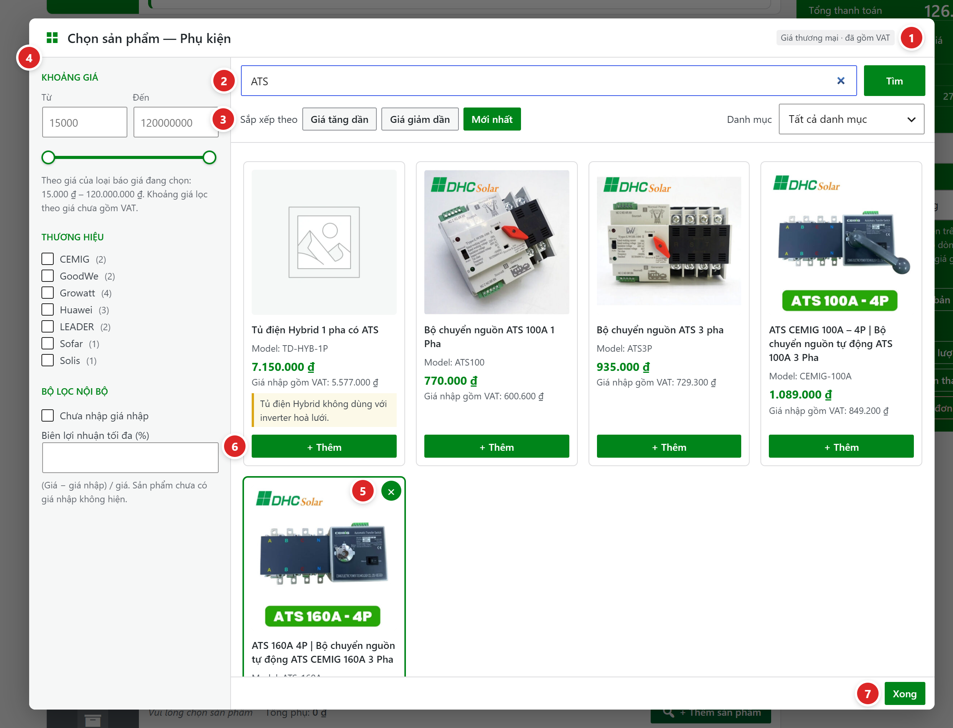The image size is (953, 728).
Task: Enable the Growatt brand filter
Action: pos(48,293)
